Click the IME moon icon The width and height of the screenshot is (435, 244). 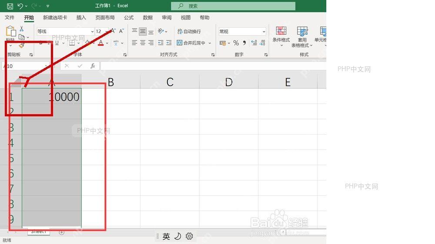(177, 236)
